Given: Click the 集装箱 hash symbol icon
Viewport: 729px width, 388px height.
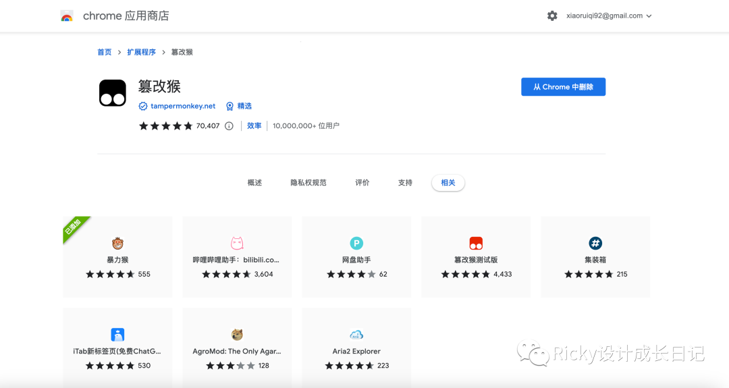Looking at the screenshot, I should click(x=595, y=243).
